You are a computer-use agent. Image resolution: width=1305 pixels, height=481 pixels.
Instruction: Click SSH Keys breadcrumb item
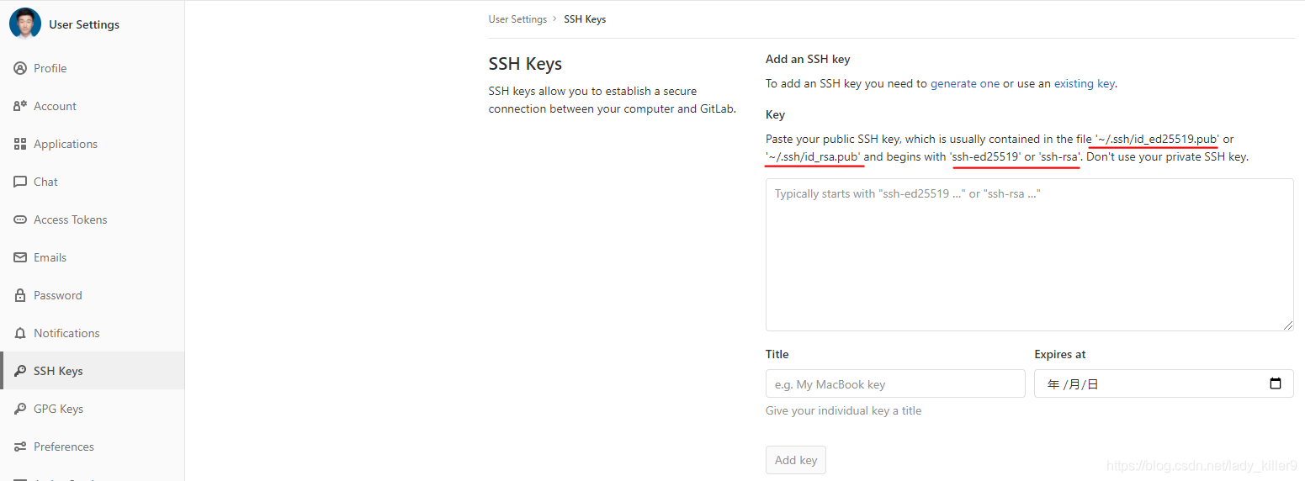coord(585,18)
